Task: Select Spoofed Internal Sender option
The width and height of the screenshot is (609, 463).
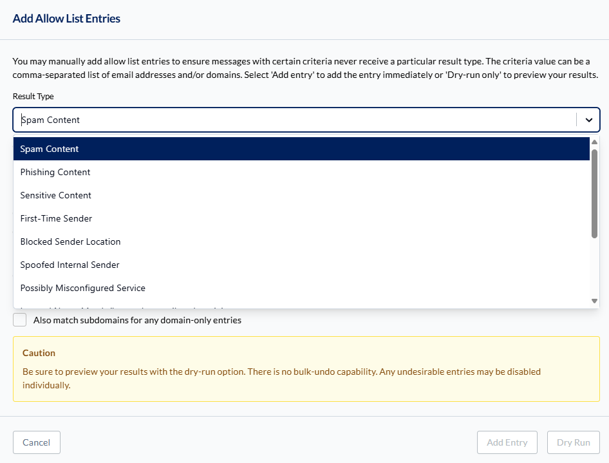Action: (x=301, y=265)
